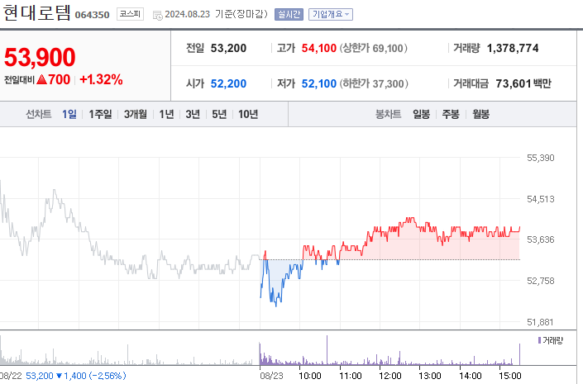The width and height of the screenshot is (583, 384).
Task: Click the 08/23 date axis label
Action: click(x=271, y=376)
